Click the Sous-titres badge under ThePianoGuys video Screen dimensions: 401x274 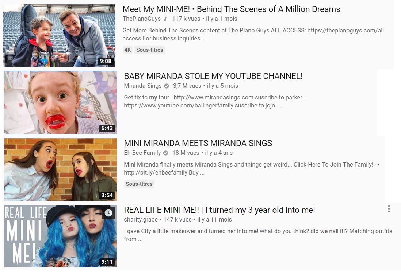[150, 50]
